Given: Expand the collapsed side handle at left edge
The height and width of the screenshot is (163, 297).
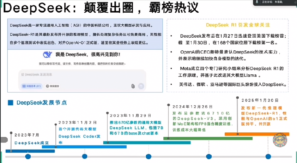Looking at the screenshot, I should [4, 140].
